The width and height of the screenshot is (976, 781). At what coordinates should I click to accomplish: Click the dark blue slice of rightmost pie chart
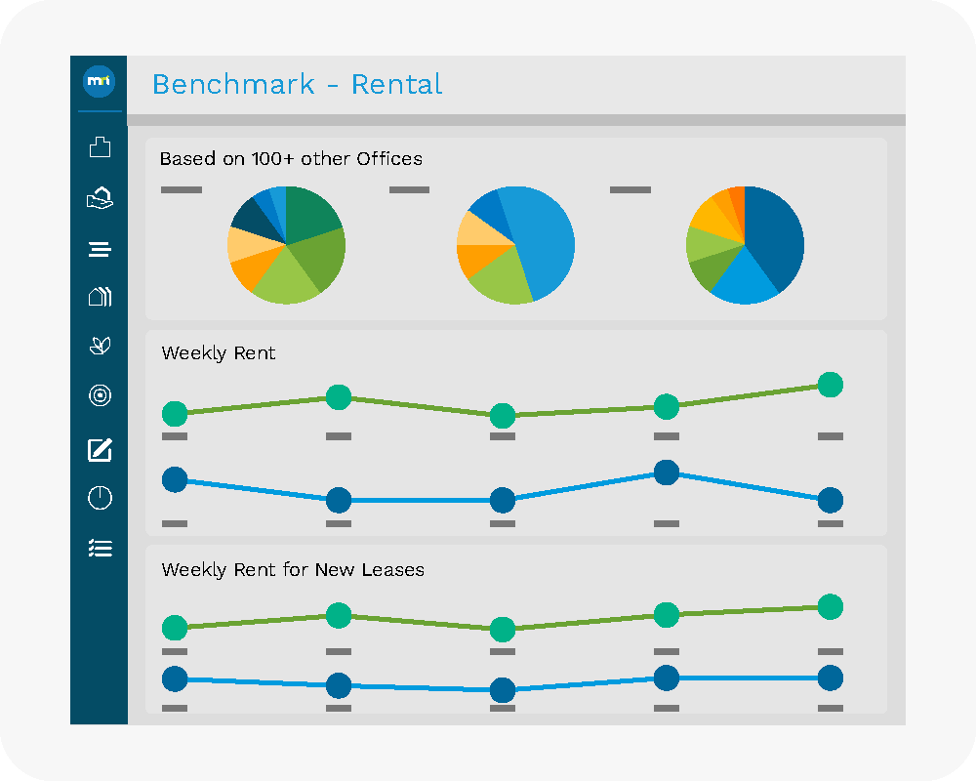click(777, 234)
